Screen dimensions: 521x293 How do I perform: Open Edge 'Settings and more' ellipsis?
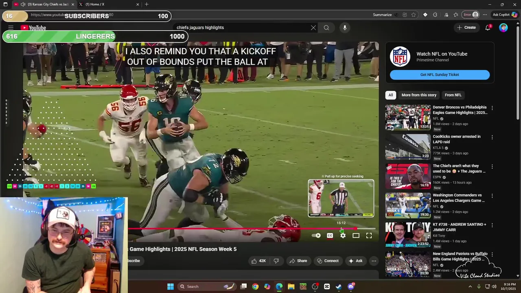coord(485,15)
